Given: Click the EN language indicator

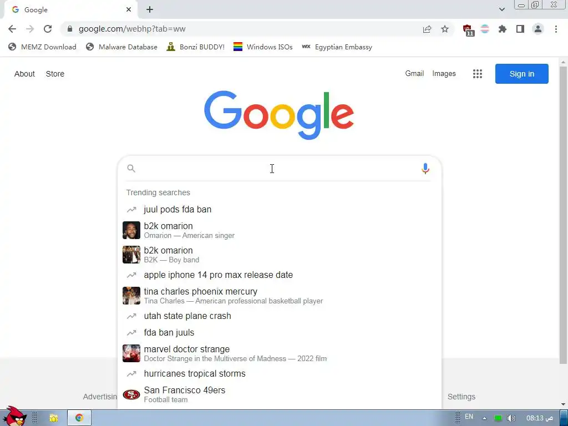Looking at the screenshot, I should (469, 417).
